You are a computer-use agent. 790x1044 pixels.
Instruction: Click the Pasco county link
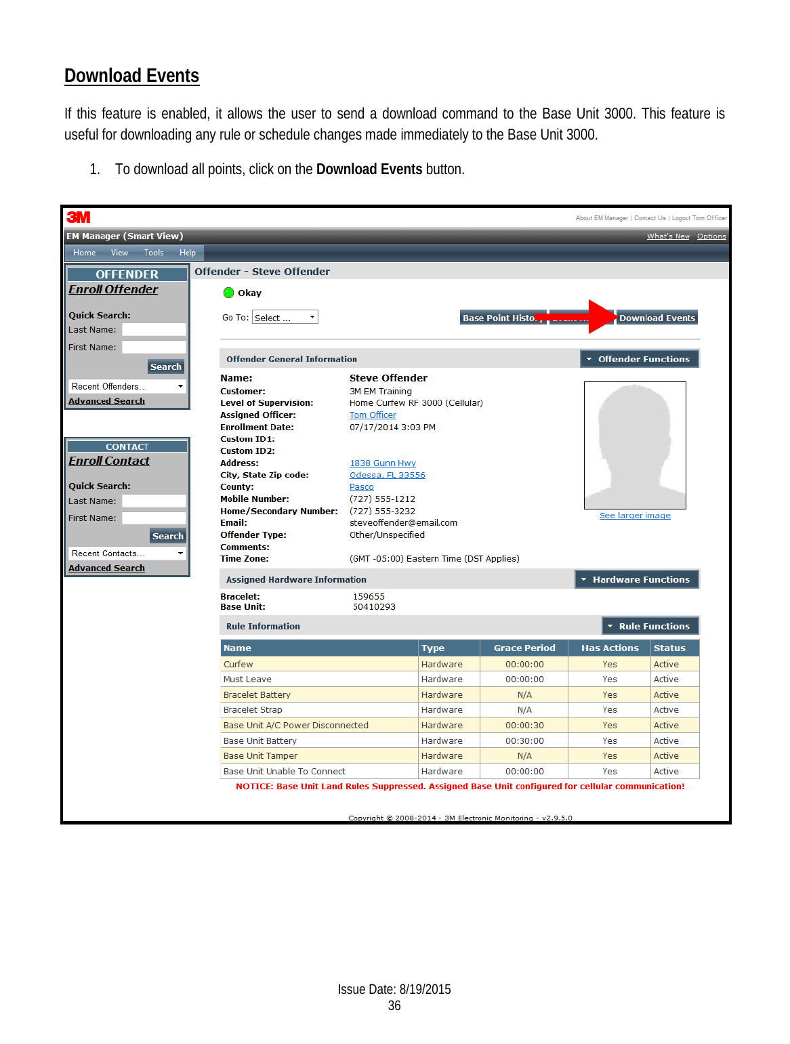pos(362,487)
